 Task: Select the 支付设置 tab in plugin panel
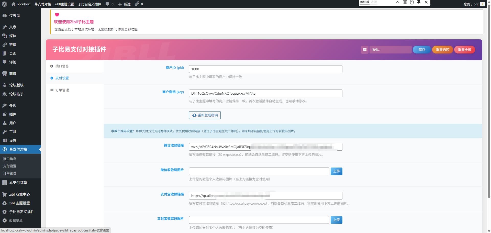point(75,78)
